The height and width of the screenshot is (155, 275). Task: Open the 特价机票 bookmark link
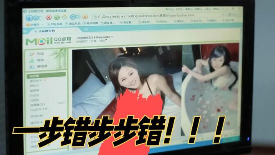(x=90, y=23)
